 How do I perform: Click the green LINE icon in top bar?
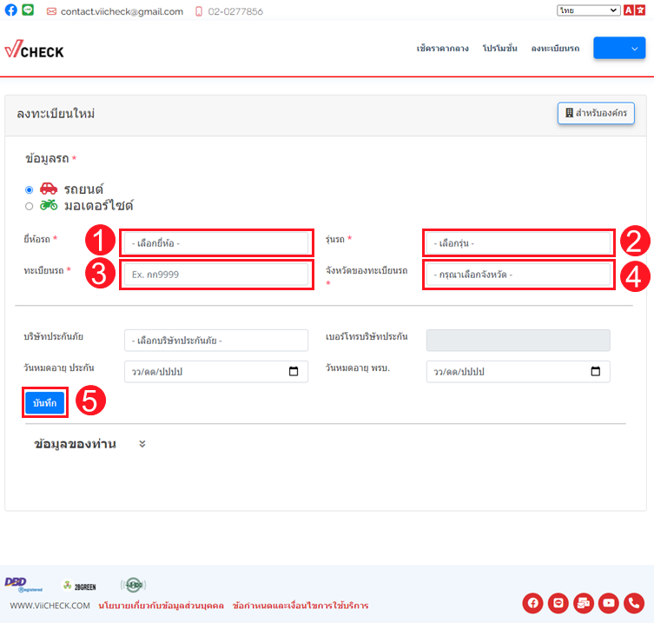tap(28, 11)
